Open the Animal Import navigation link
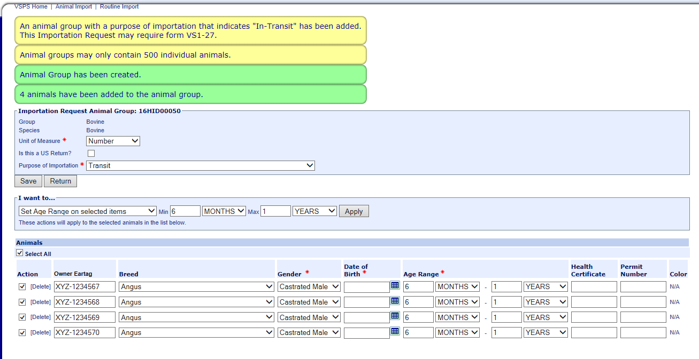Viewport: 699px width, 359px height. pyautogui.click(x=74, y=6)
